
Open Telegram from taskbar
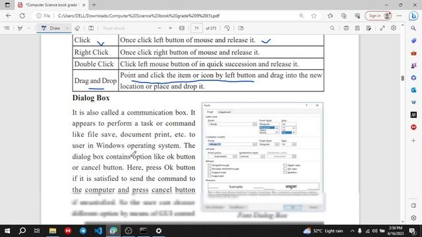(83, 230)
